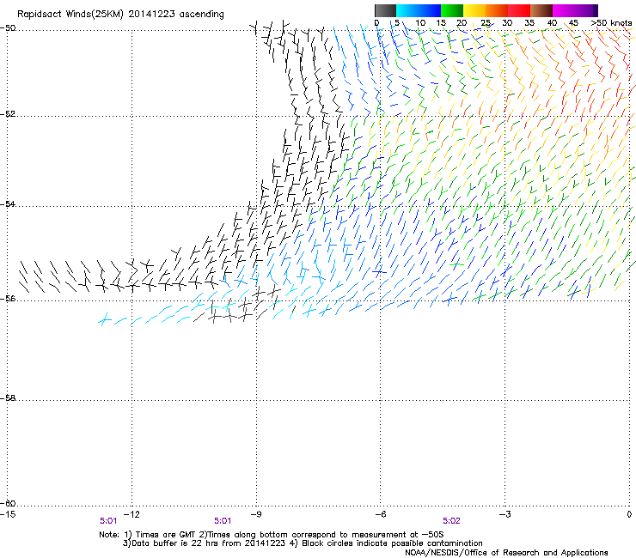
Task: Click the 5:01 time label between -12 and -9
Action: click(x=223, y=521)
